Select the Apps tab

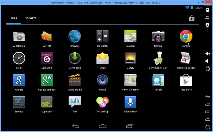tap(14, 19)
